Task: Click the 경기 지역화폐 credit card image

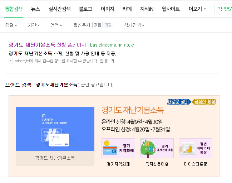Action: coord(118,148)
